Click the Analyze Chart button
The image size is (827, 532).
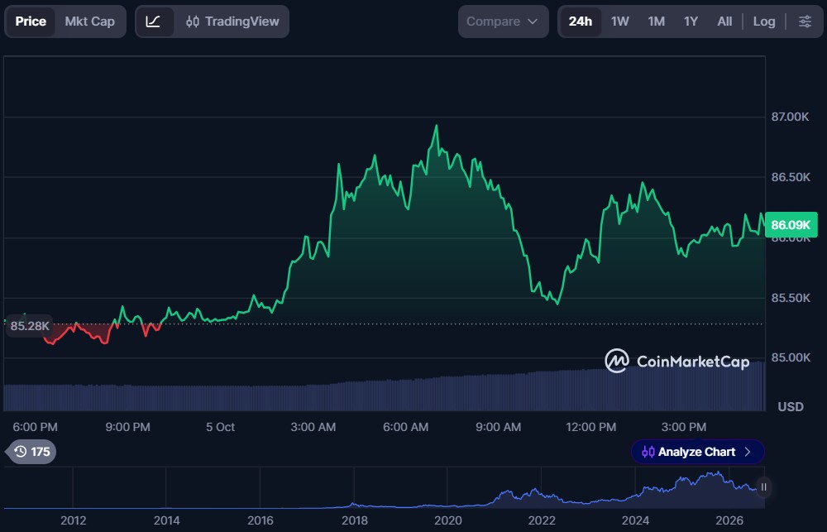[697, 452]
